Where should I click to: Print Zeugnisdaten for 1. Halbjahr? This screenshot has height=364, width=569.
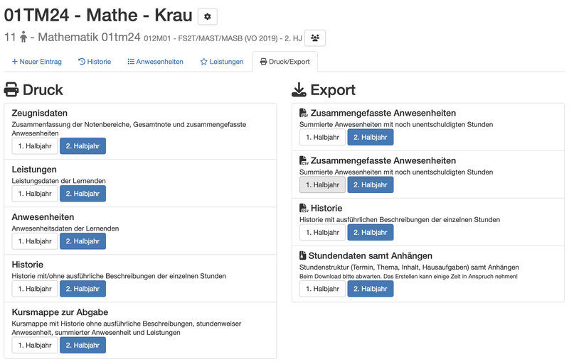click(35, 147)
